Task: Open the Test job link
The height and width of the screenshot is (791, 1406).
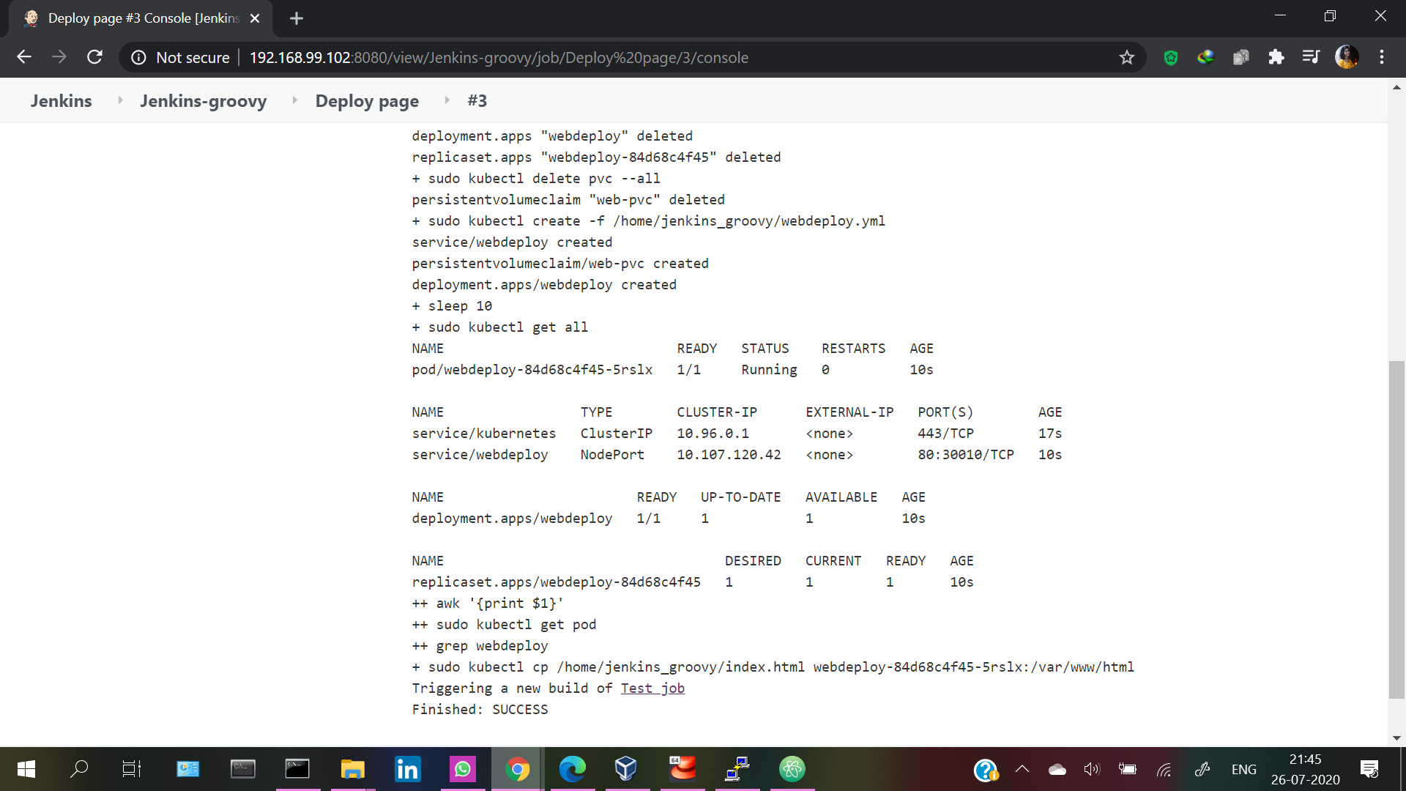Action: click(x=652, y=688)
